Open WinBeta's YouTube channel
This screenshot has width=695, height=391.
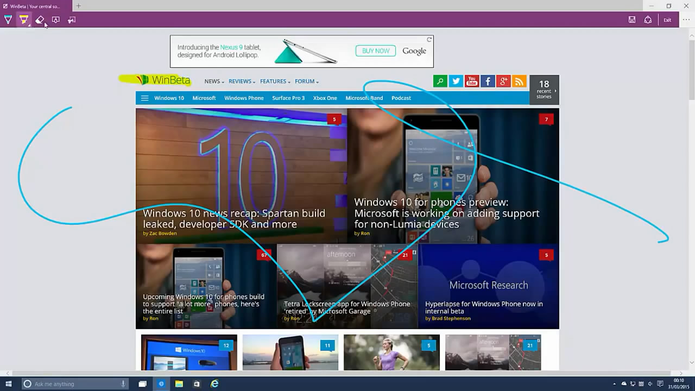coord(471,81)
